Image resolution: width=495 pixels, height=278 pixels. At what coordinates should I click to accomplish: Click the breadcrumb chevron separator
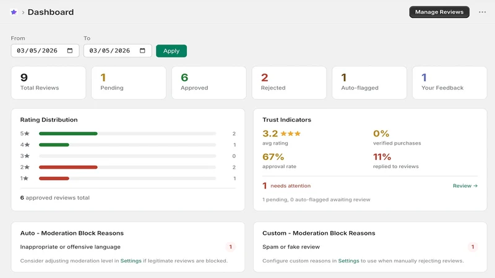pyautogui.click(x=23, y=12)
